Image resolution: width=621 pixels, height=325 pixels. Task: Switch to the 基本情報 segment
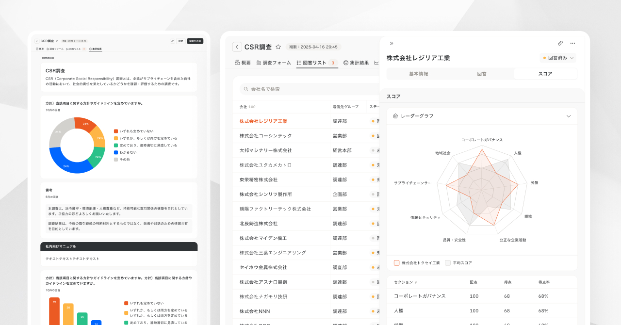(x=418, y=74)
